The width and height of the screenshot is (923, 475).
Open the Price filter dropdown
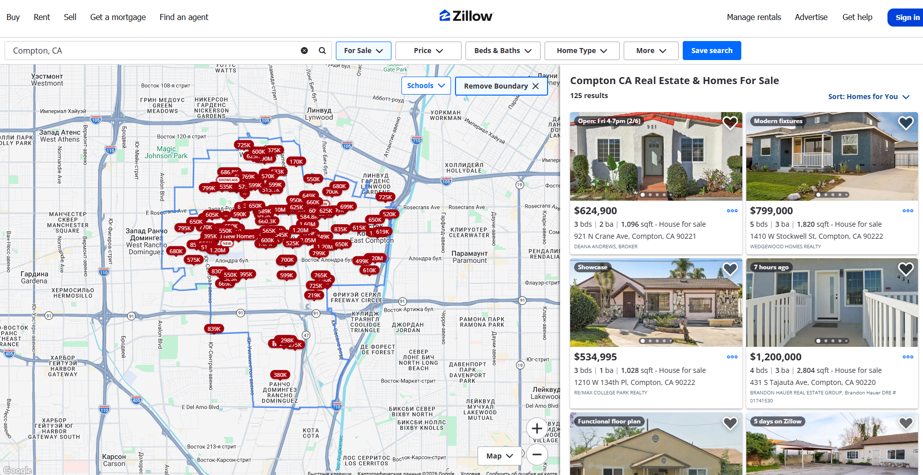point(428,51)
